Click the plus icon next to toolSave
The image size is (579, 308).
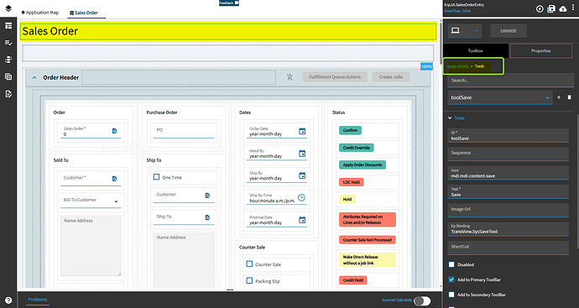point(559,97)
